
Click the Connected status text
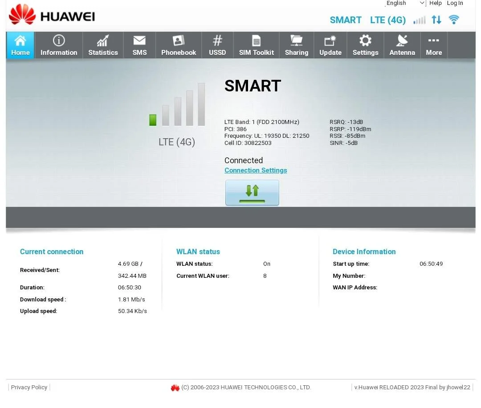pyautogui.click(x=244, y=161)
